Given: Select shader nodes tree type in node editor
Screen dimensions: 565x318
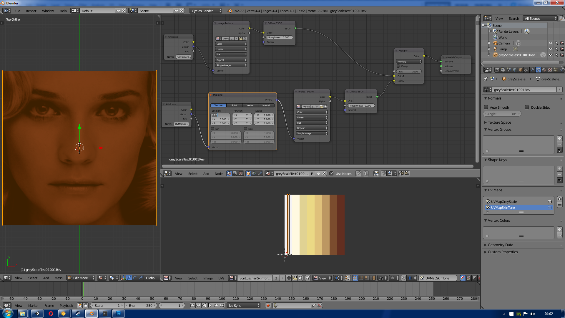Looking at the screenshot, I should pyautogui.click(x=229, y=173).
